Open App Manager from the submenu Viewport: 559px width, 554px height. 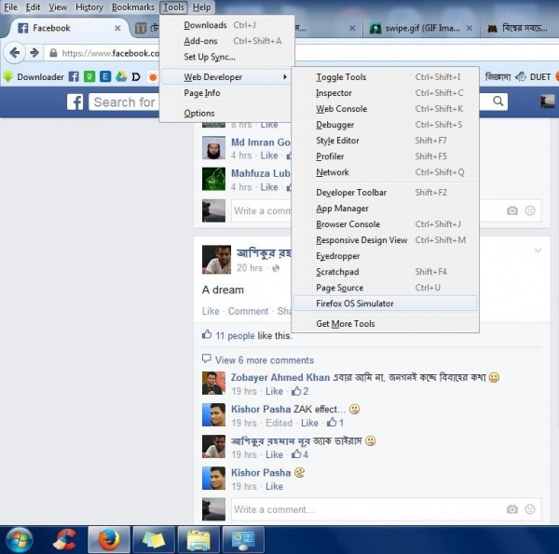coord(385,209)
